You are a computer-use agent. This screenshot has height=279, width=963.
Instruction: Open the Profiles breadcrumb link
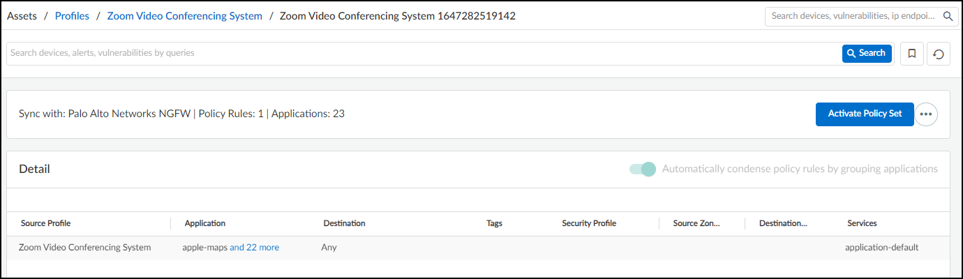(x=72, y=16)
